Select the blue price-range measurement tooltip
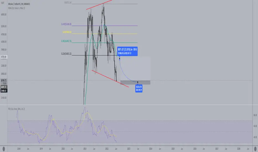The width and height of the screenshot is (258, 152). (x=127, y=51)
